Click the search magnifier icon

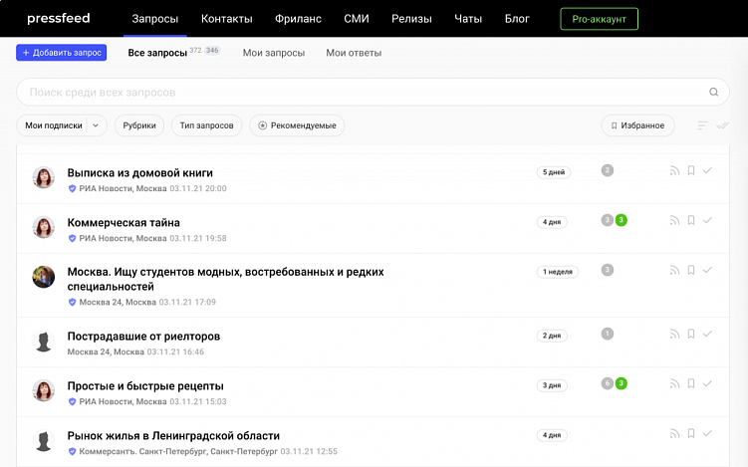coord(713,93)
